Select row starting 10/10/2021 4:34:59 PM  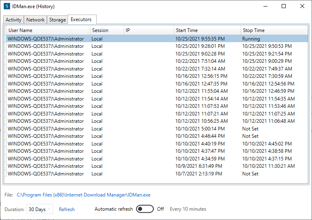157,159
